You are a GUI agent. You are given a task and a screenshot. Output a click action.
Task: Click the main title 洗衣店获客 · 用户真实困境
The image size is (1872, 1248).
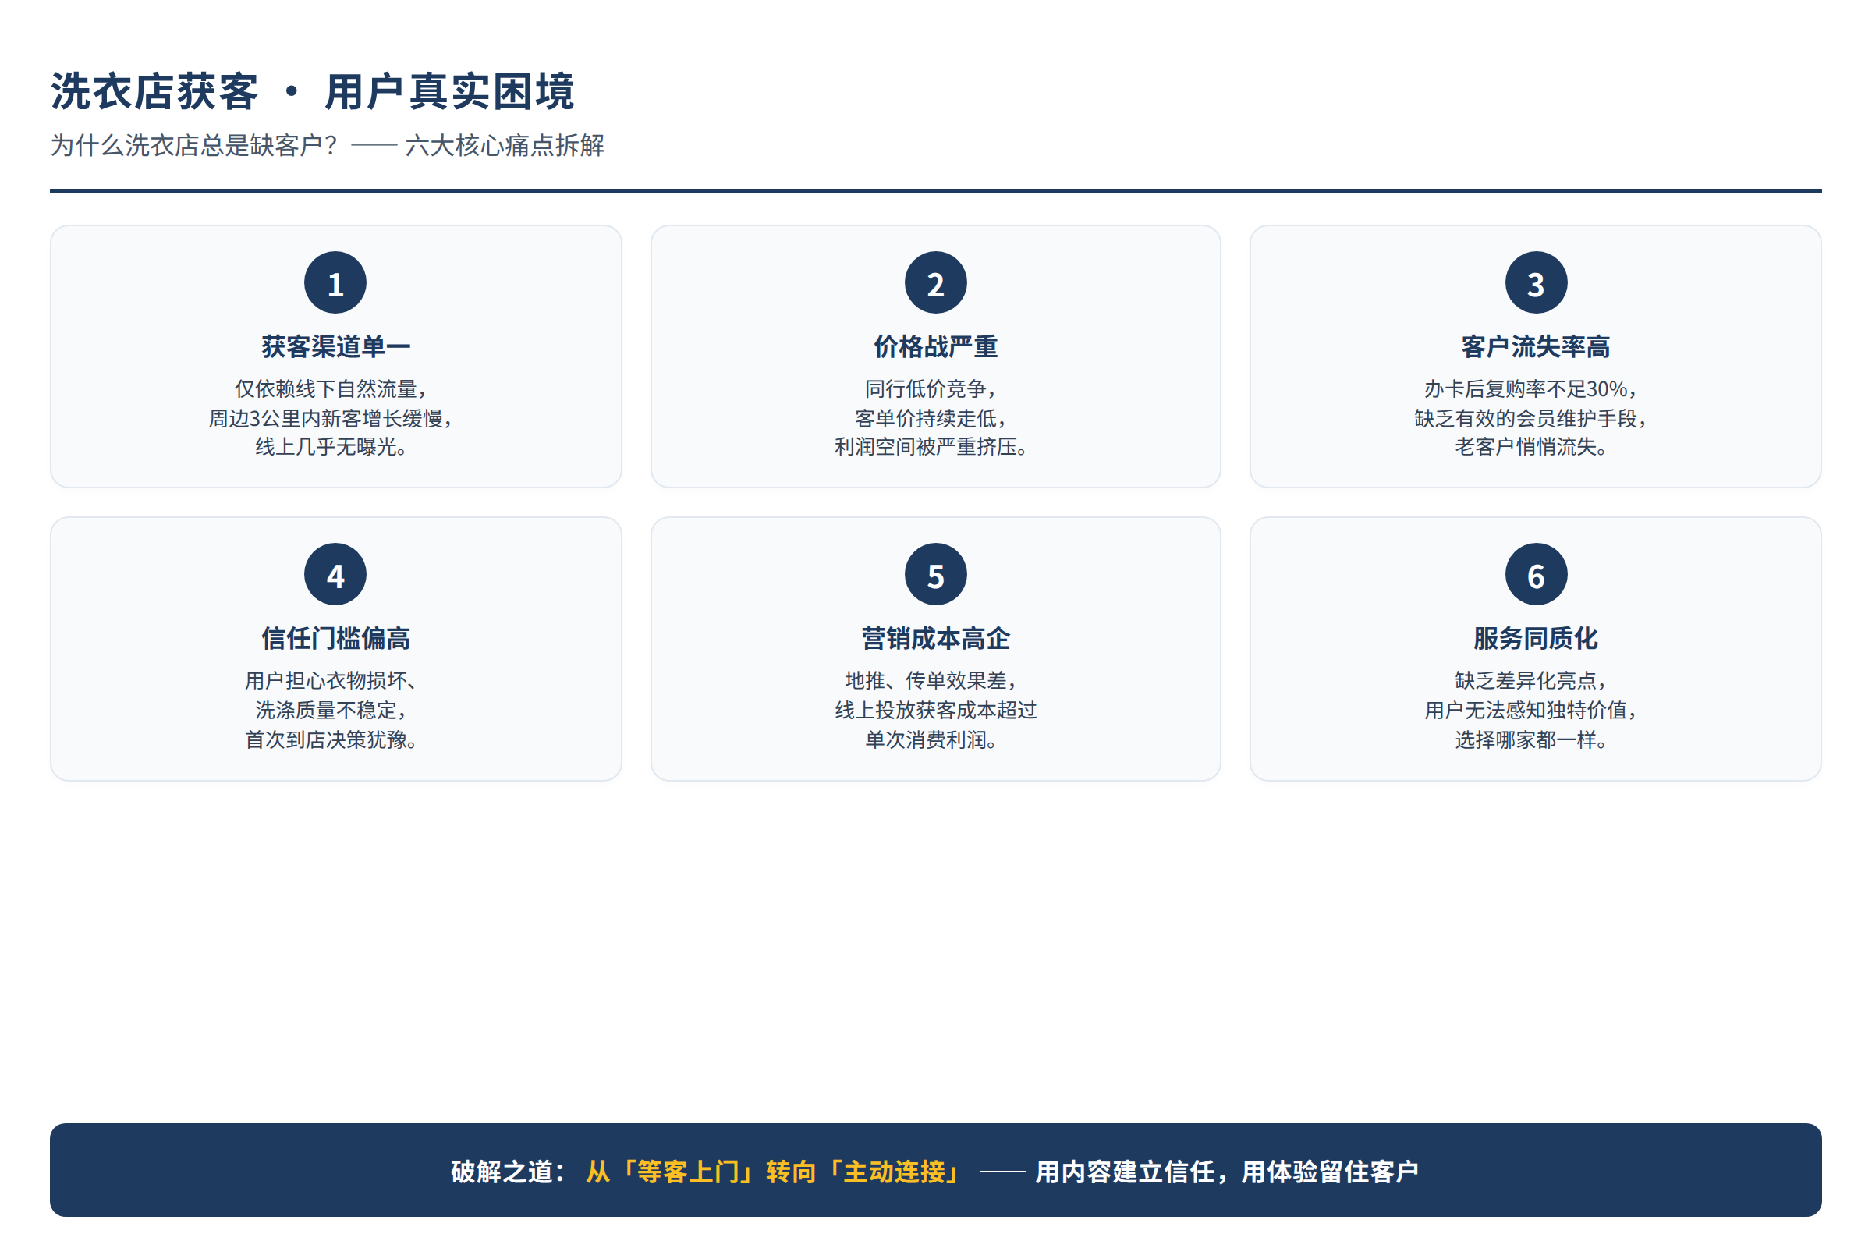312,91
